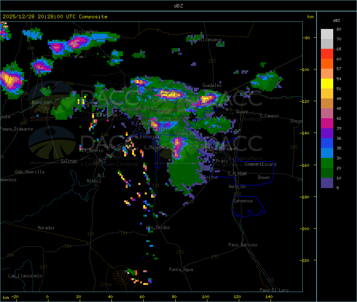Click the 'Salinas' map label
The height and width of the screenshot is (302, 357).
tap(69, 161)
